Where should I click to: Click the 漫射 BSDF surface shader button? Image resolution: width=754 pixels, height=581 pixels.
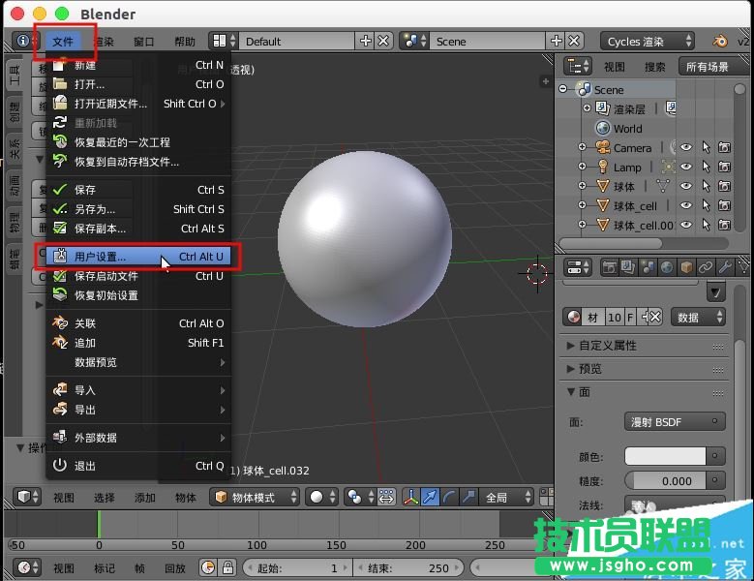675,422
